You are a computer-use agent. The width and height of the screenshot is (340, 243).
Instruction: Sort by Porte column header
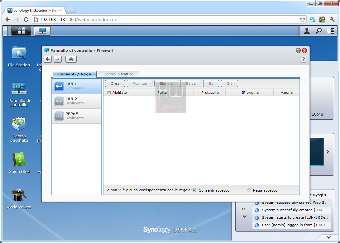162,93
